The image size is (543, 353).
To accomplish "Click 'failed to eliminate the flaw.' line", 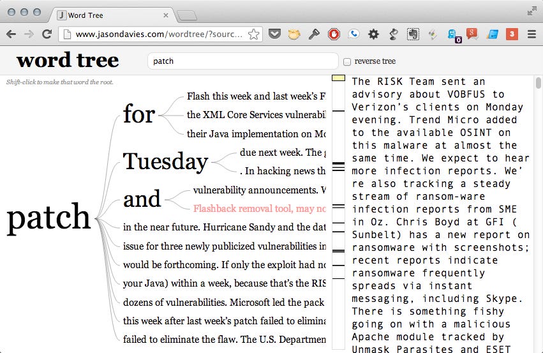I will click(224, 340).
